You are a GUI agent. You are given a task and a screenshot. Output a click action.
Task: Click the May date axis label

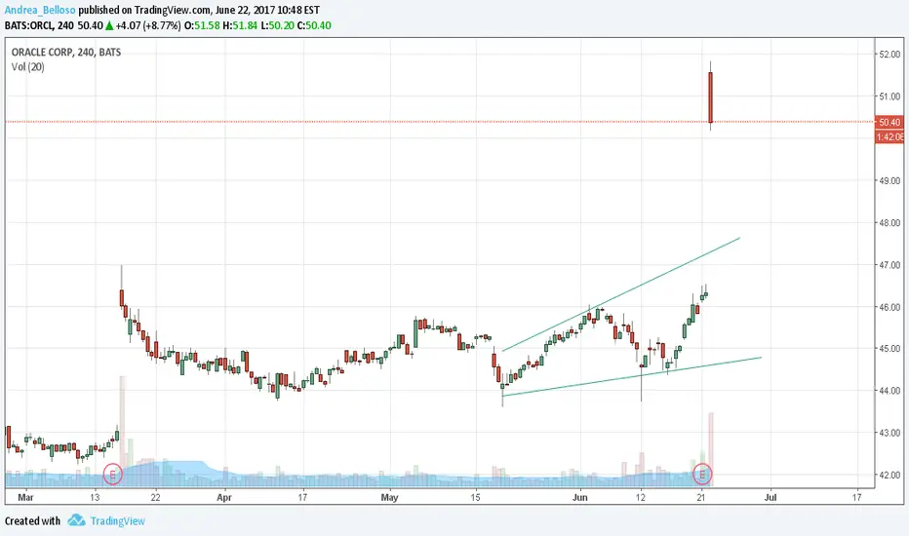[x=389, y=497]
